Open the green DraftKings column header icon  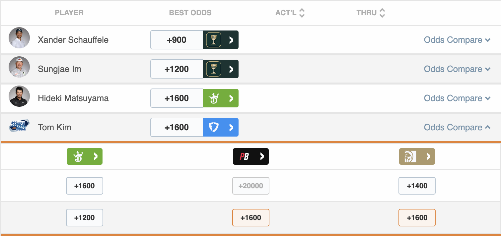pos(85,156)
